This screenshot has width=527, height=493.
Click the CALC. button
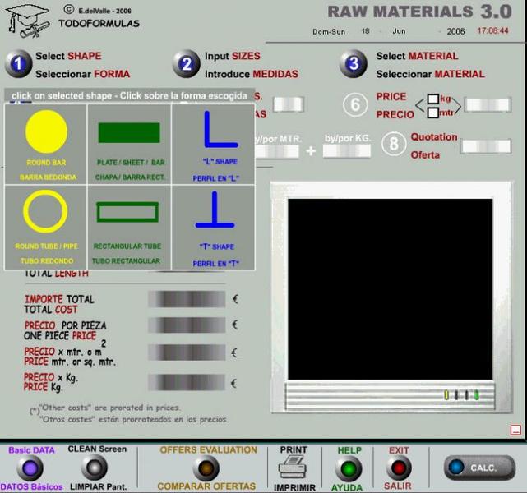coord(479,468)
